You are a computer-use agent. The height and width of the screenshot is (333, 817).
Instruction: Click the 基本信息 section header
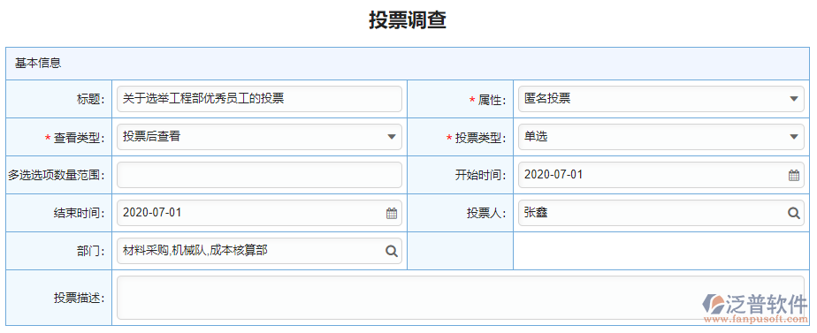click(407, 64)
